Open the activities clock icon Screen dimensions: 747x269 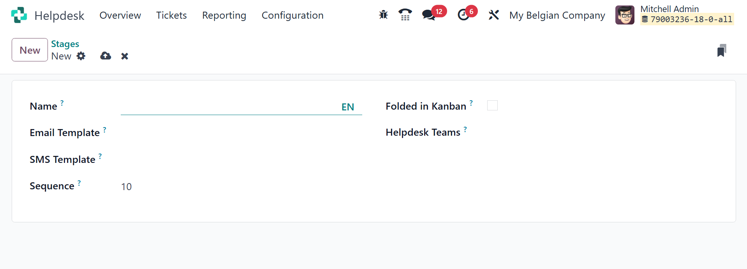(x=463, y=15)
